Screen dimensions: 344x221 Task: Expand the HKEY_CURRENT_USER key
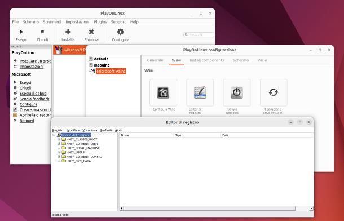59,144
